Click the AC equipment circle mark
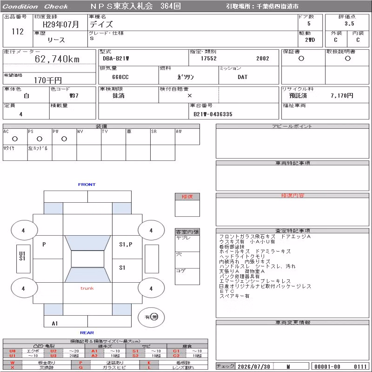The height and width of the screenshot is (372, 372). tap(15, 139)
